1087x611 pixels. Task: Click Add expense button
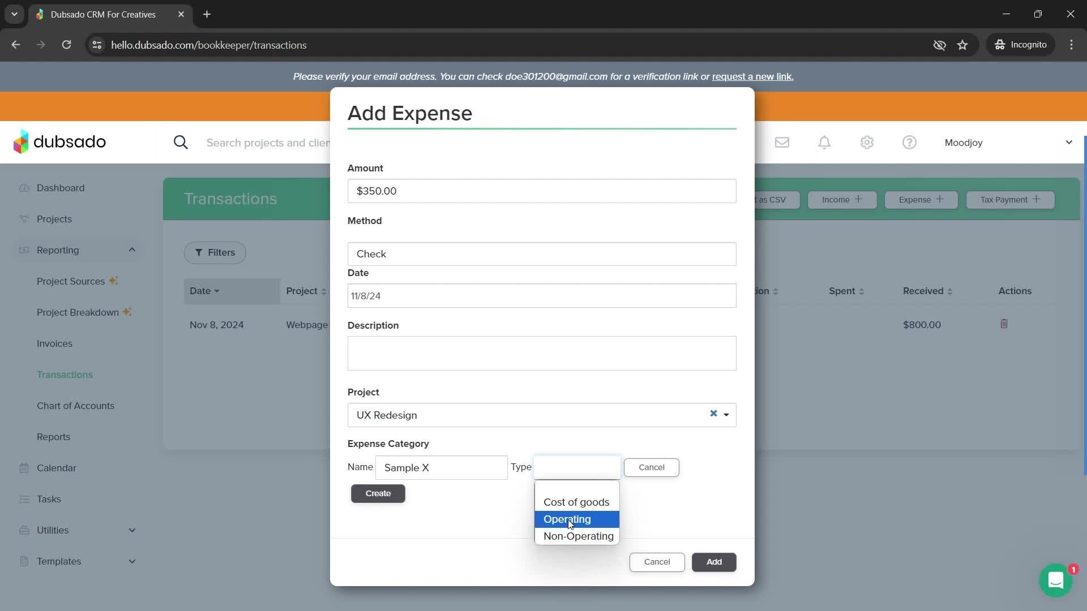[x=714, y=562]
